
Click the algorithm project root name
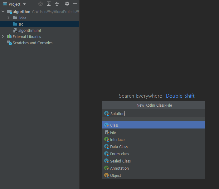(x=22, y=12)
